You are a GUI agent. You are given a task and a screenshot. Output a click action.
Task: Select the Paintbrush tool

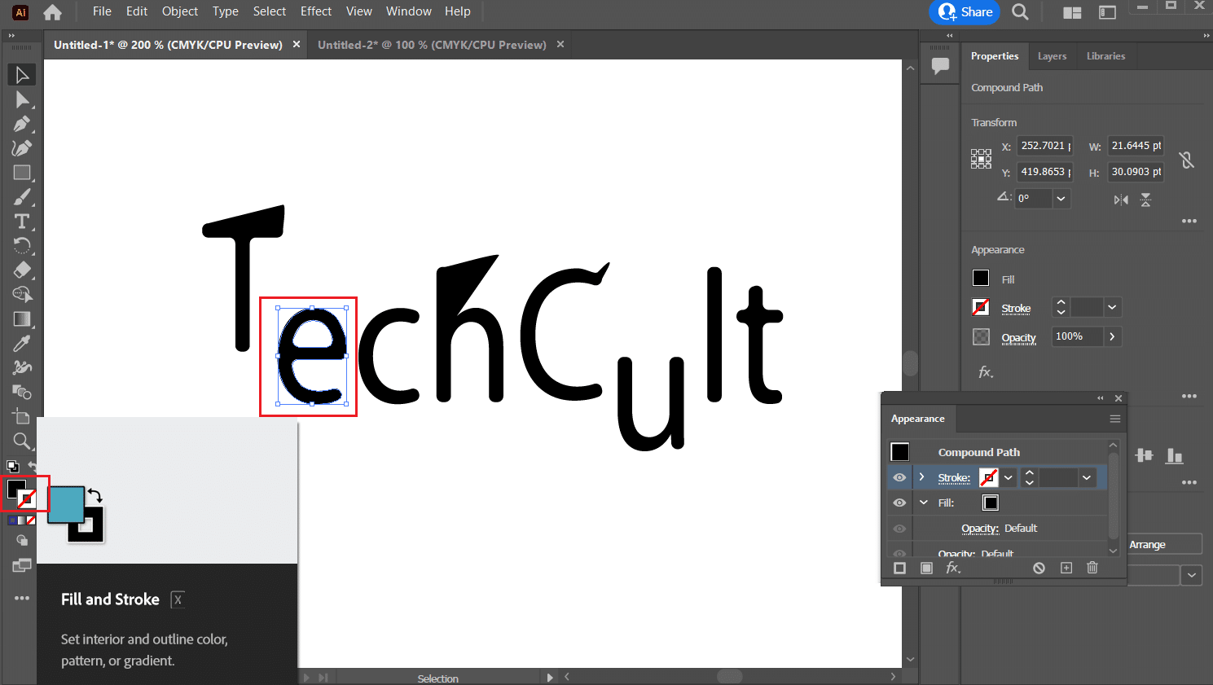(22, 197)
